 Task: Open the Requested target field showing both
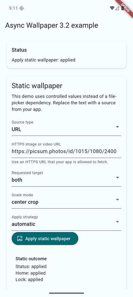[66, 178]
